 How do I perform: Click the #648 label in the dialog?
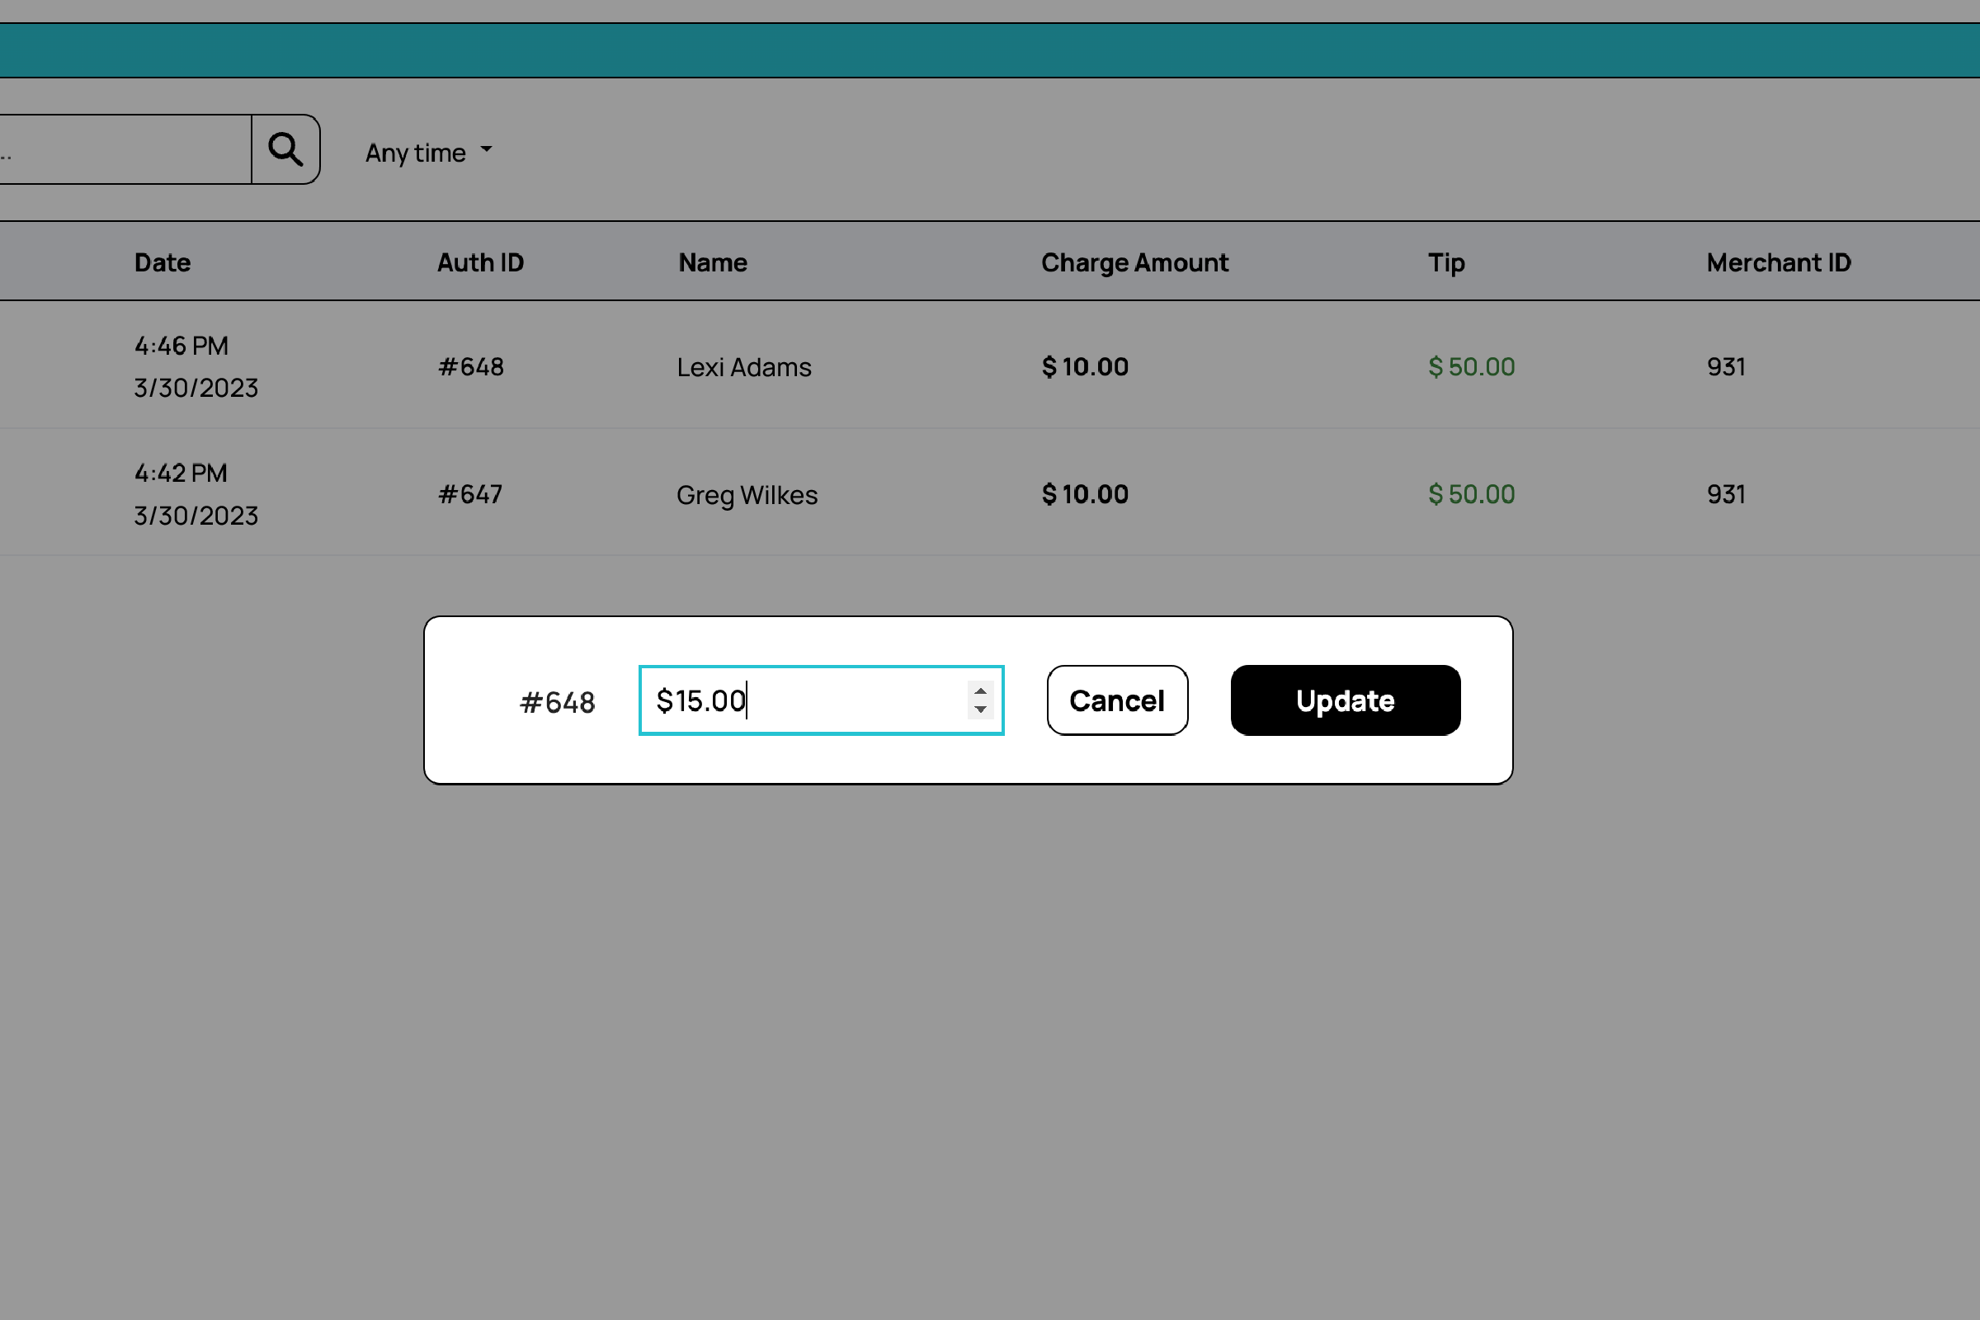pyautogui.click(x=558, y=702)
